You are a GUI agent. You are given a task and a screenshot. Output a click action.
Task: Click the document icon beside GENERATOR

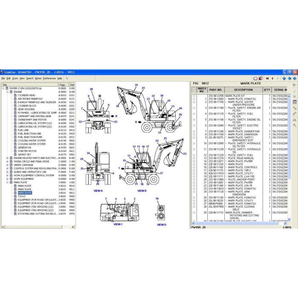(15, 147)
